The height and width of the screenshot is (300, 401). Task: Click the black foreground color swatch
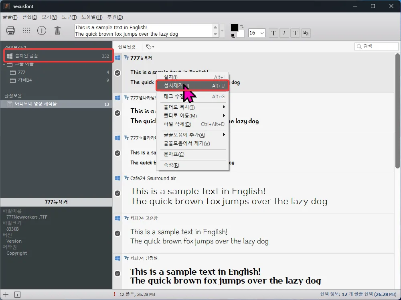point(234,28)
